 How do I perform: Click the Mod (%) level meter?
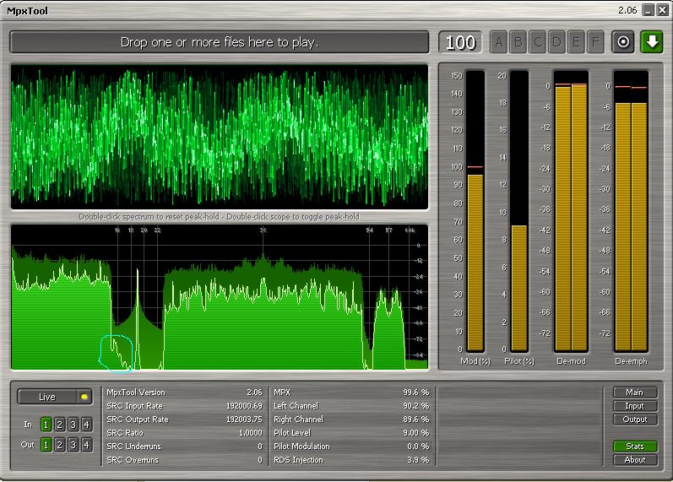pyautogui.click(x=475, y=212)
